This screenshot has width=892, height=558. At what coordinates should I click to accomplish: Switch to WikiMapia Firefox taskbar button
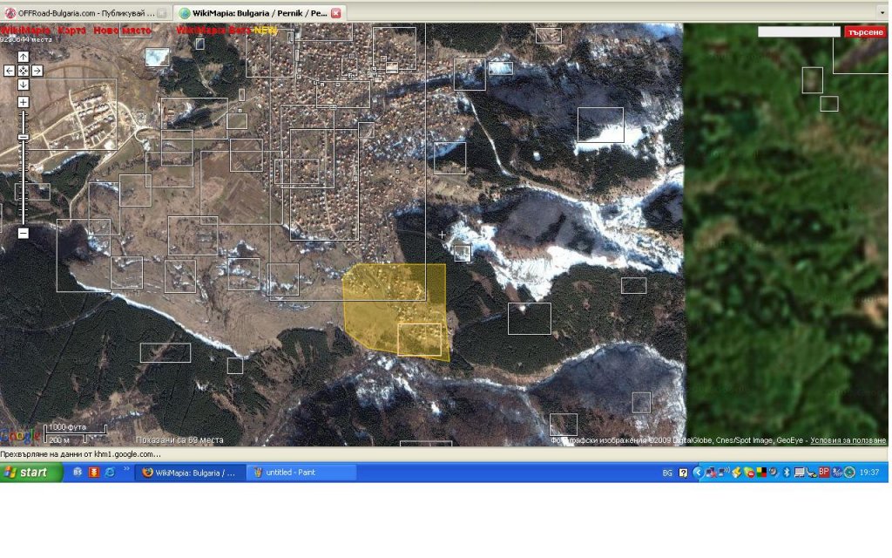tap(191, 473)
